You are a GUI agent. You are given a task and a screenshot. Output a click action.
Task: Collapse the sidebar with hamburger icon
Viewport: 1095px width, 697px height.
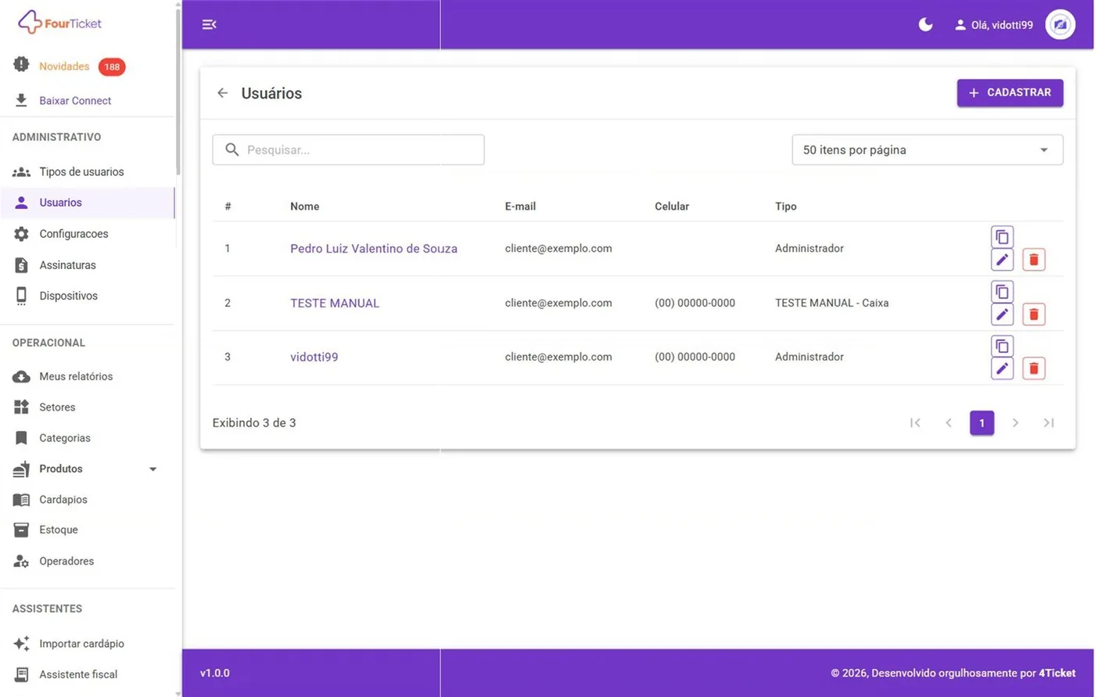click(209, 24)
